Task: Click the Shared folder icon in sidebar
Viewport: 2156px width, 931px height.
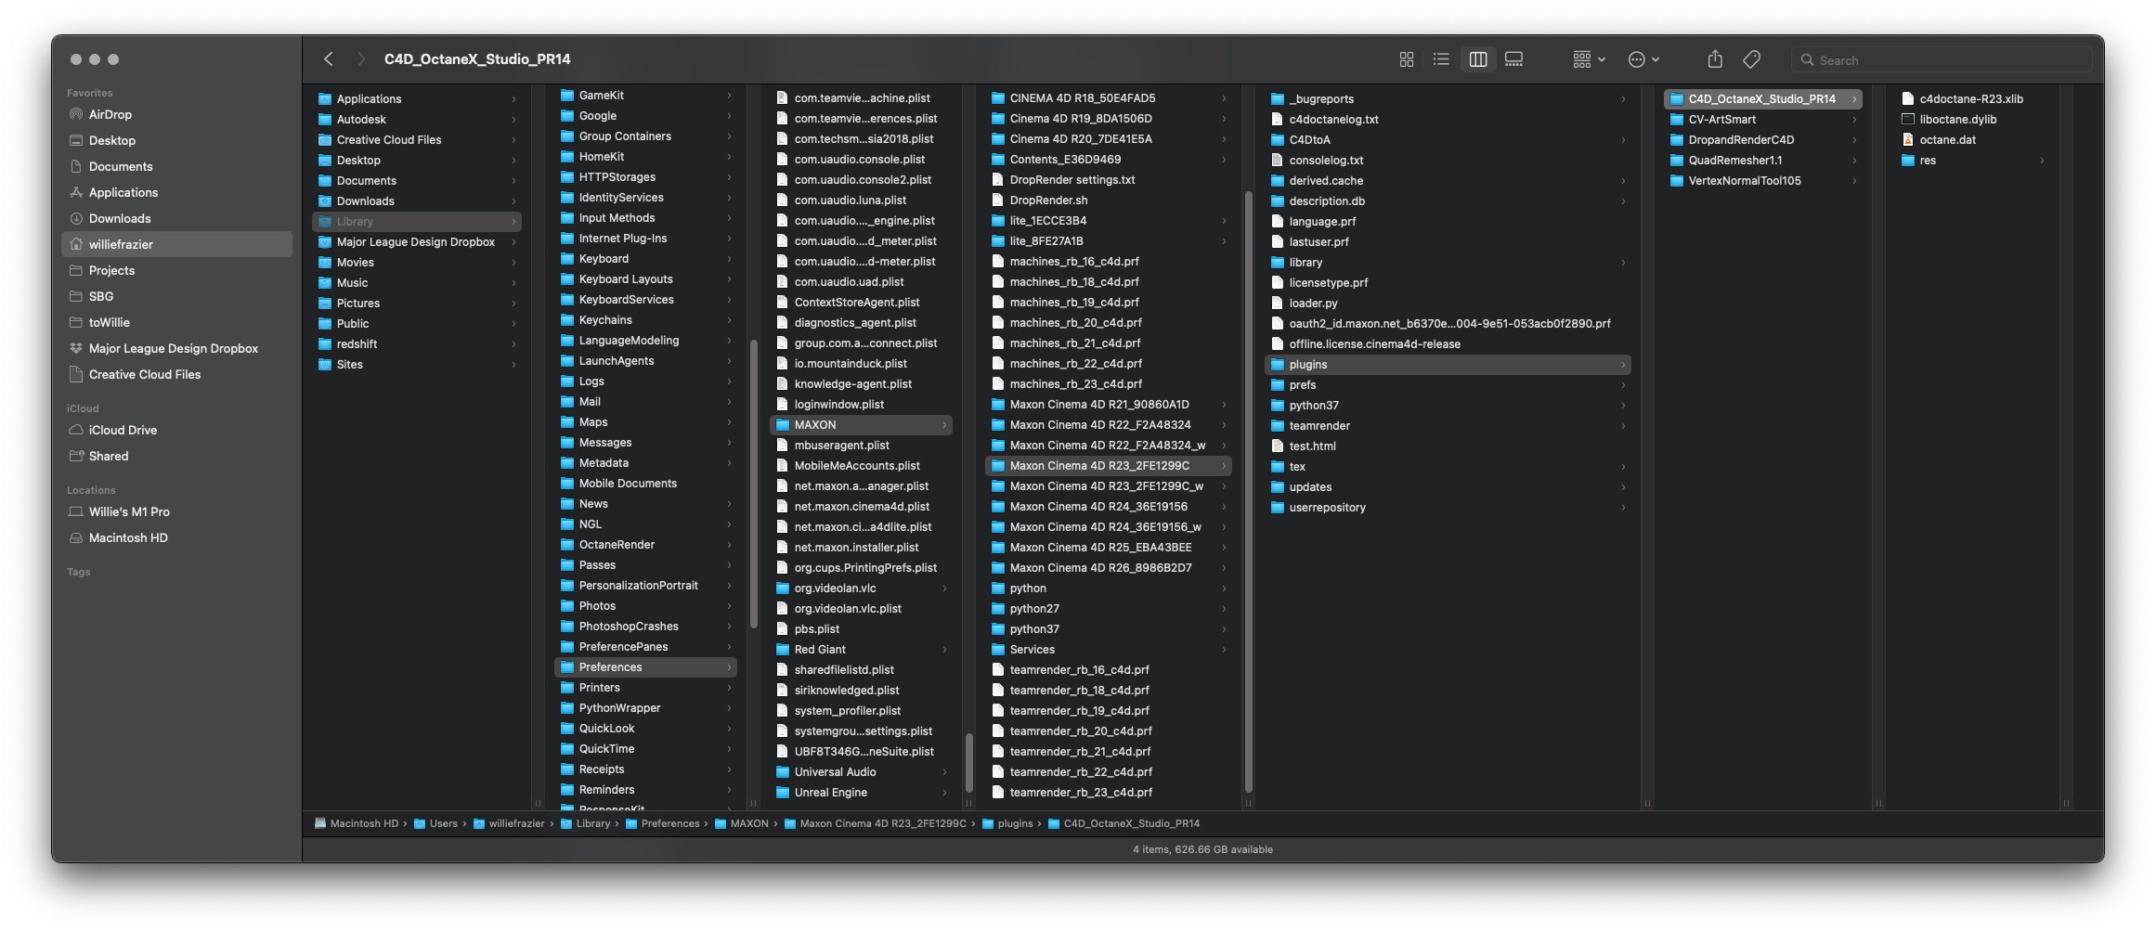Action: [76, 456]
